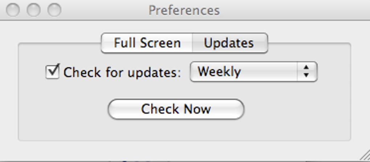Open the Updates tab
370x162 pixels.
[x=229, y=43]
